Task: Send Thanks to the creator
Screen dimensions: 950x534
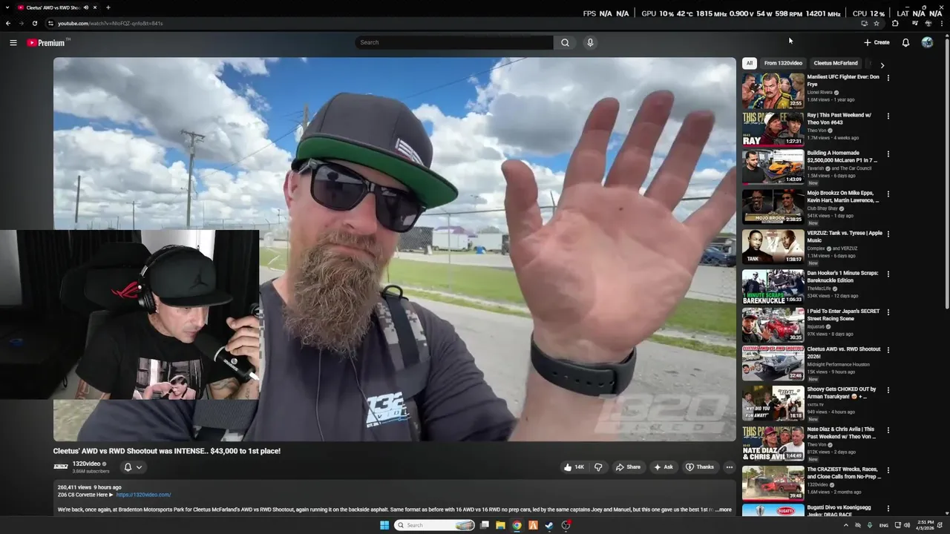Action: (x=700, y=467)
